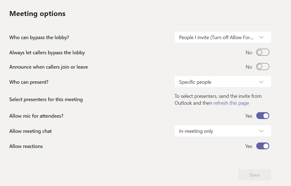Turn off the Allow reactions switch
The width and height of the screenshot is (291, 186).
click(x=263, y=146)
